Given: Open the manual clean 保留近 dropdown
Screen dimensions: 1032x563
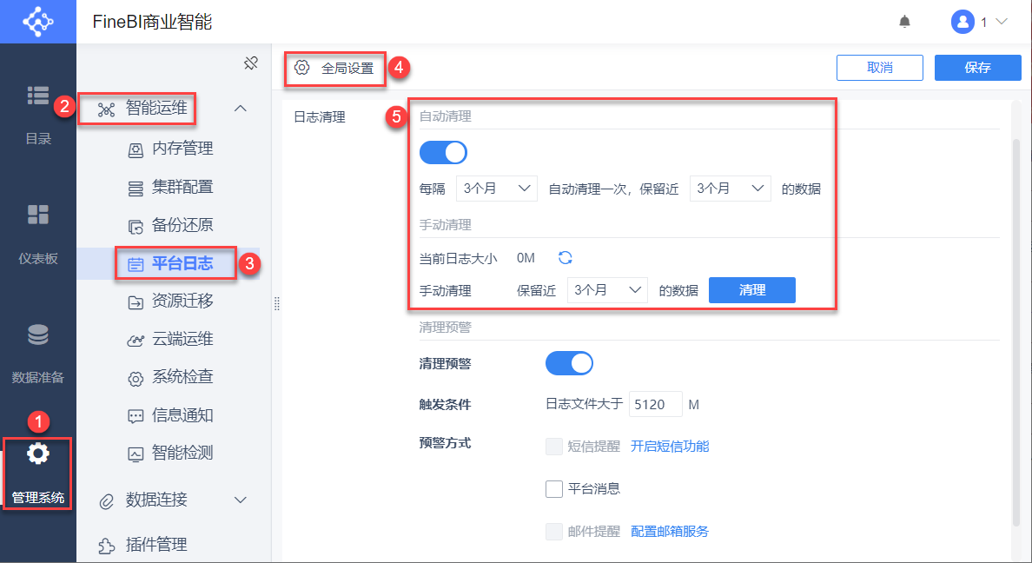Looking at the screenshot, I should tap(607, 290).
